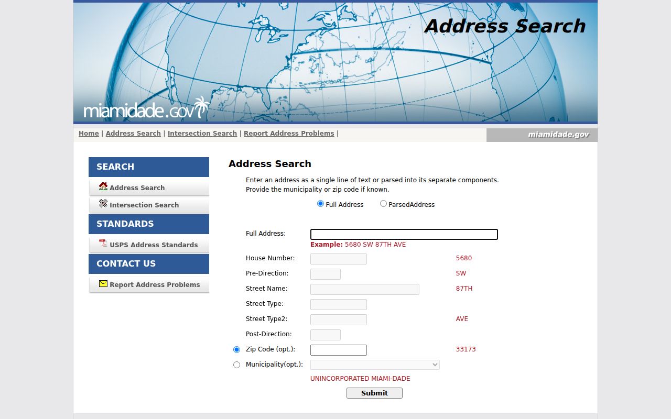Focus the Full Address text field
671x419 pixels.
coord(404,234)
